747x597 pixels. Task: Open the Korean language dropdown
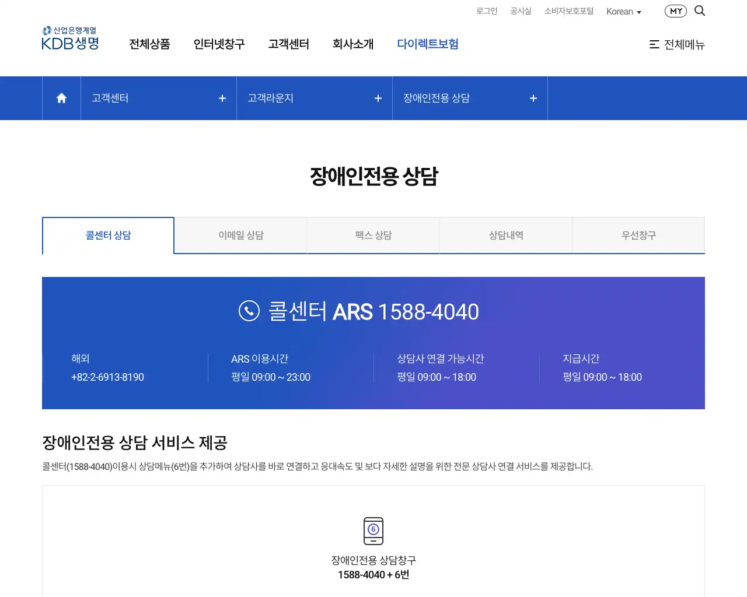pyautogui.click(x=623, y=11)
